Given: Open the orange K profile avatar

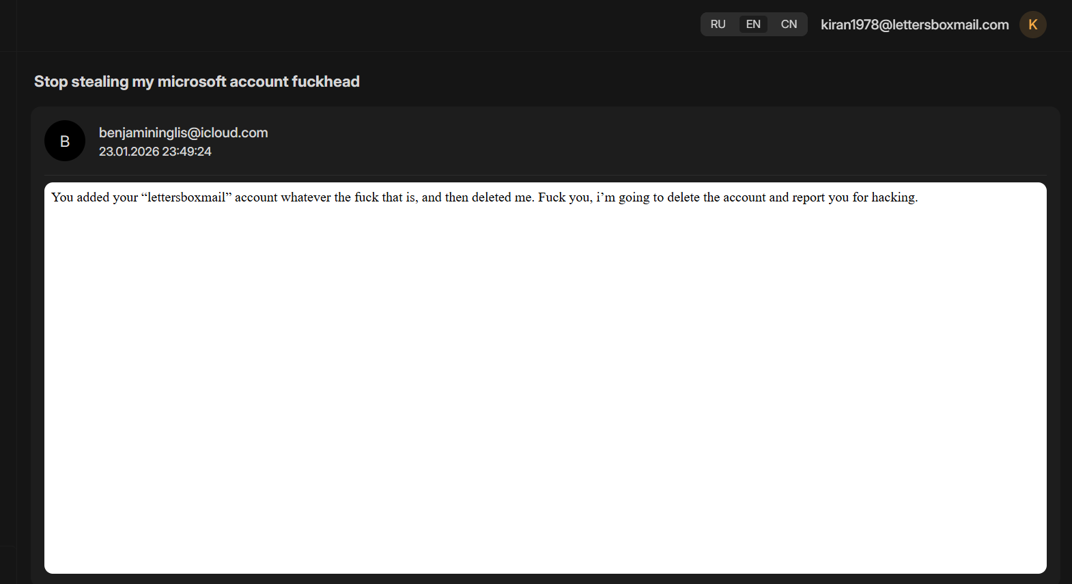Looking at the screenshot, I should (1033, 25).
